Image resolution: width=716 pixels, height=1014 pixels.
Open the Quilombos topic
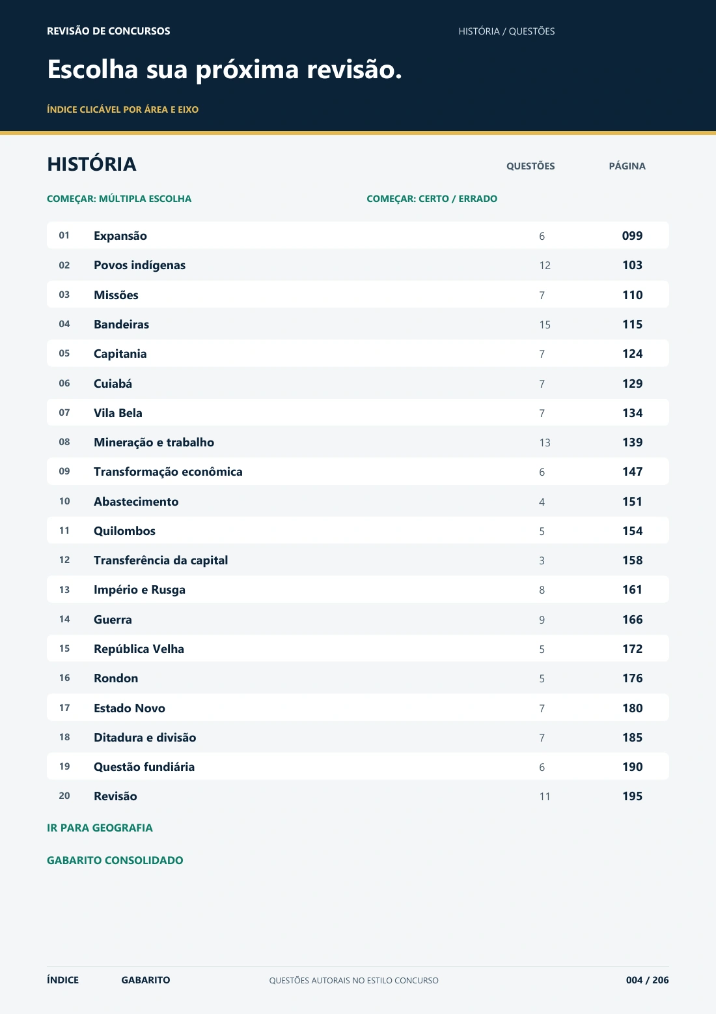(358, 530)
